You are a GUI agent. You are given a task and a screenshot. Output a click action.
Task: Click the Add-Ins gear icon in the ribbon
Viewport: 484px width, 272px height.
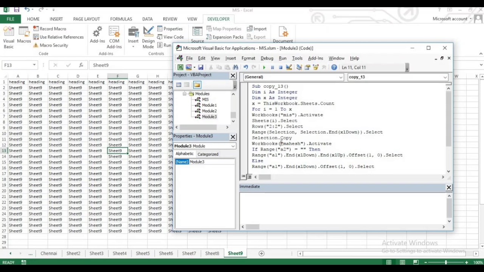click(x=97, y=35)
